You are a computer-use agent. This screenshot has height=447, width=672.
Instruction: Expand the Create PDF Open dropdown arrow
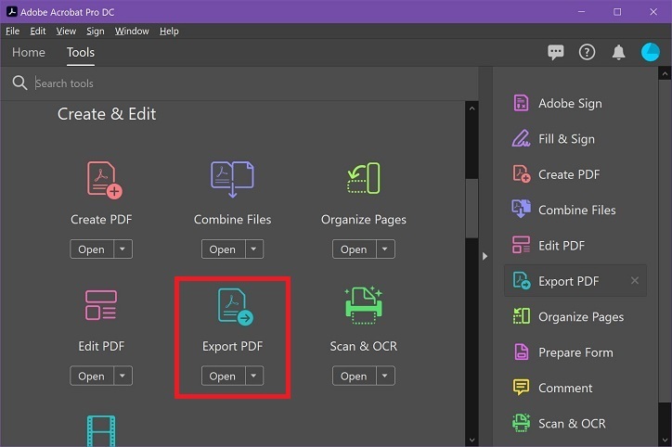coord(123,249)
